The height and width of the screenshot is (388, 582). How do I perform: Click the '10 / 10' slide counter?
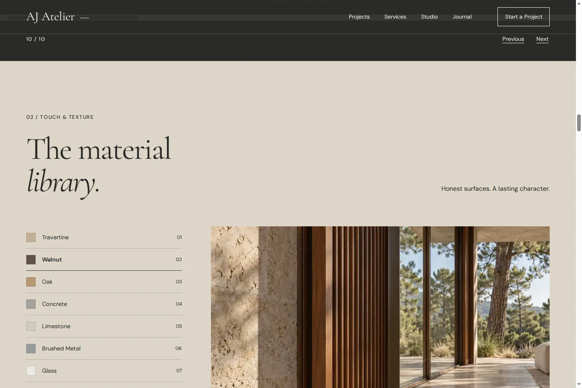(x=36, y=39)
